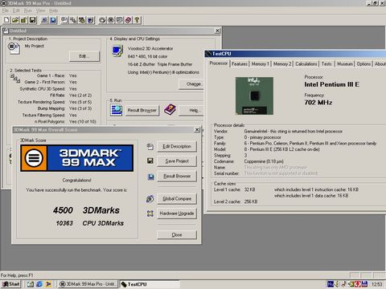Viewport: 386px width, 289px height.
Task: Click the icon beside Result Browser in score dialog
Action: tap(151, 177)
